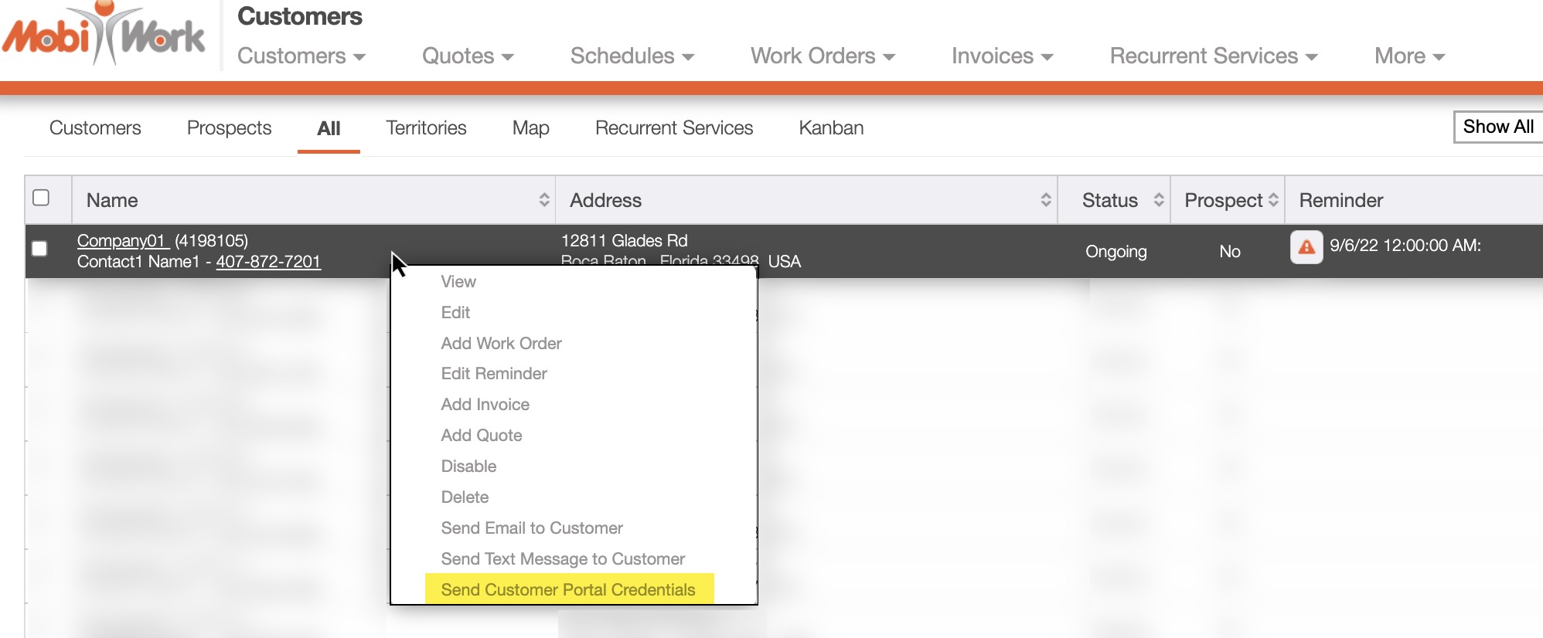Open the More dropdown menu
This screenshot has height=638, width=1543.
click(1408, 56)
